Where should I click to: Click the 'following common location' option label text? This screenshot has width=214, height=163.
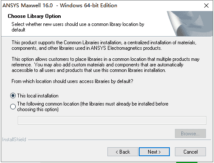(x=93, y=106)
